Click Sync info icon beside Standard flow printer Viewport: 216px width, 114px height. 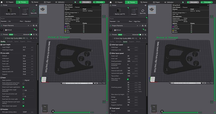pyautogui.click(x=33, y=11)
